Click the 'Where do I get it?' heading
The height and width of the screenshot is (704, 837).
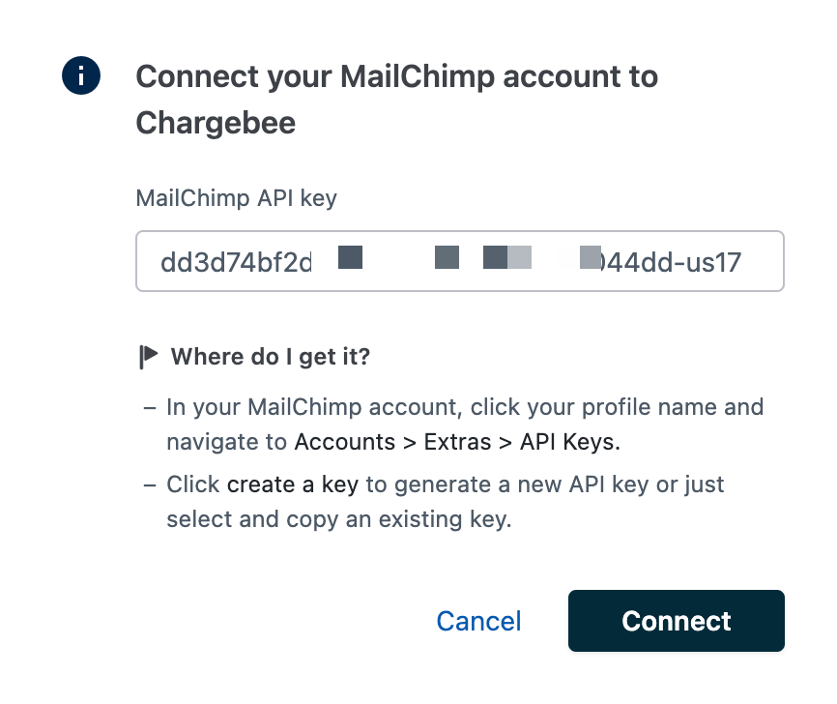pyautogui.click(x=271, y=357)
